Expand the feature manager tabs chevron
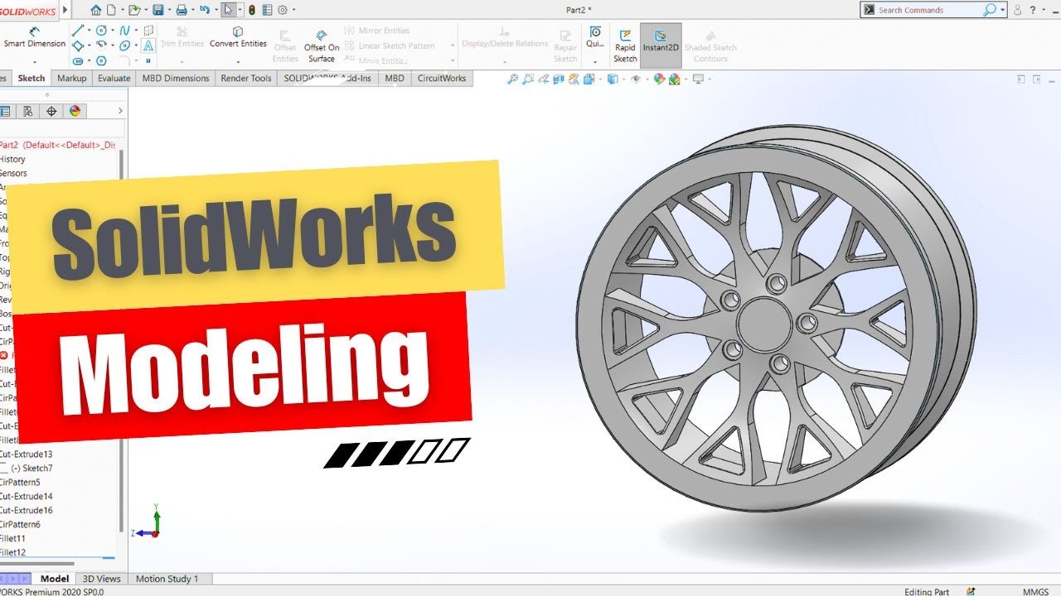Viewport: 1061px width, 596px height. click(120, 111)
